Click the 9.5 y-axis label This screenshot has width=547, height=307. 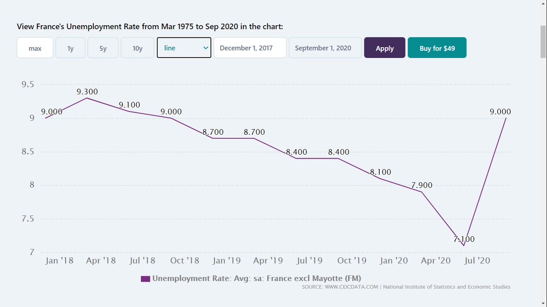[x=28, y=84]
